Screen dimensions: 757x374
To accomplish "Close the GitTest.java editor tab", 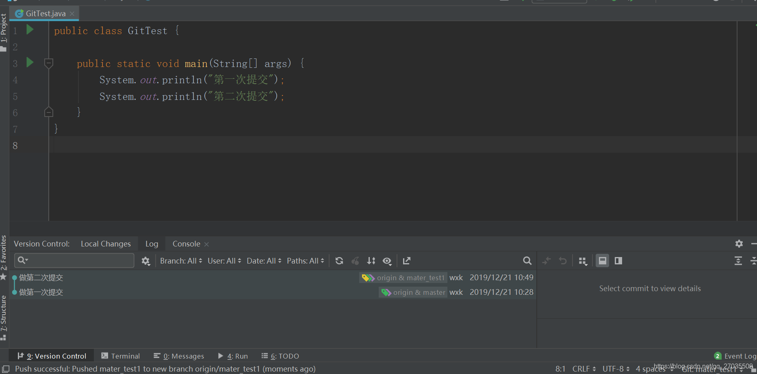I will pos(72,13).
